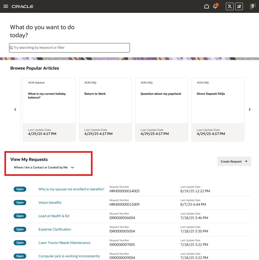Click the Oracle logo

coord(22,6)
